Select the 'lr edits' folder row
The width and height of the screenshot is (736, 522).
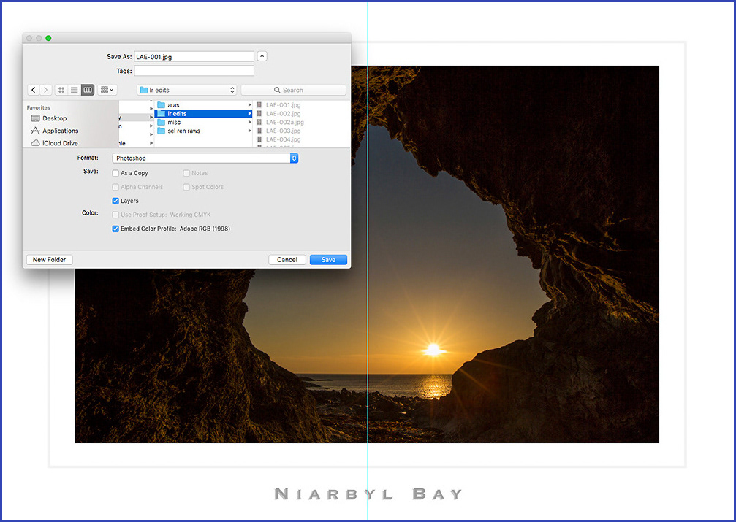pos(204,113)
